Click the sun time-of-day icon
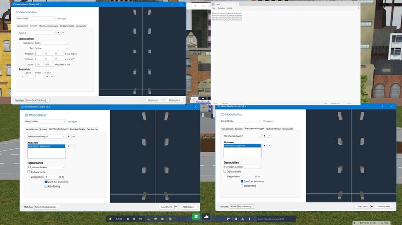 coord(110,219)
